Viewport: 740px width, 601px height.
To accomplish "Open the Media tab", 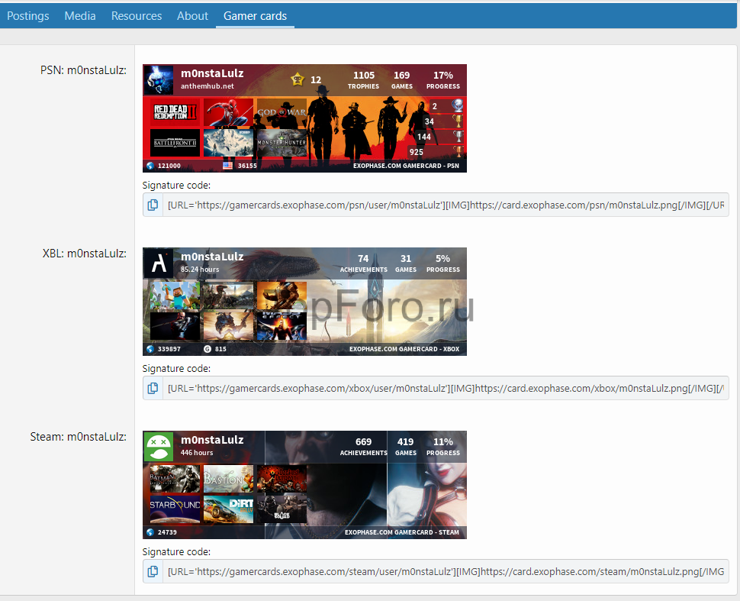I will coord(79,15).
